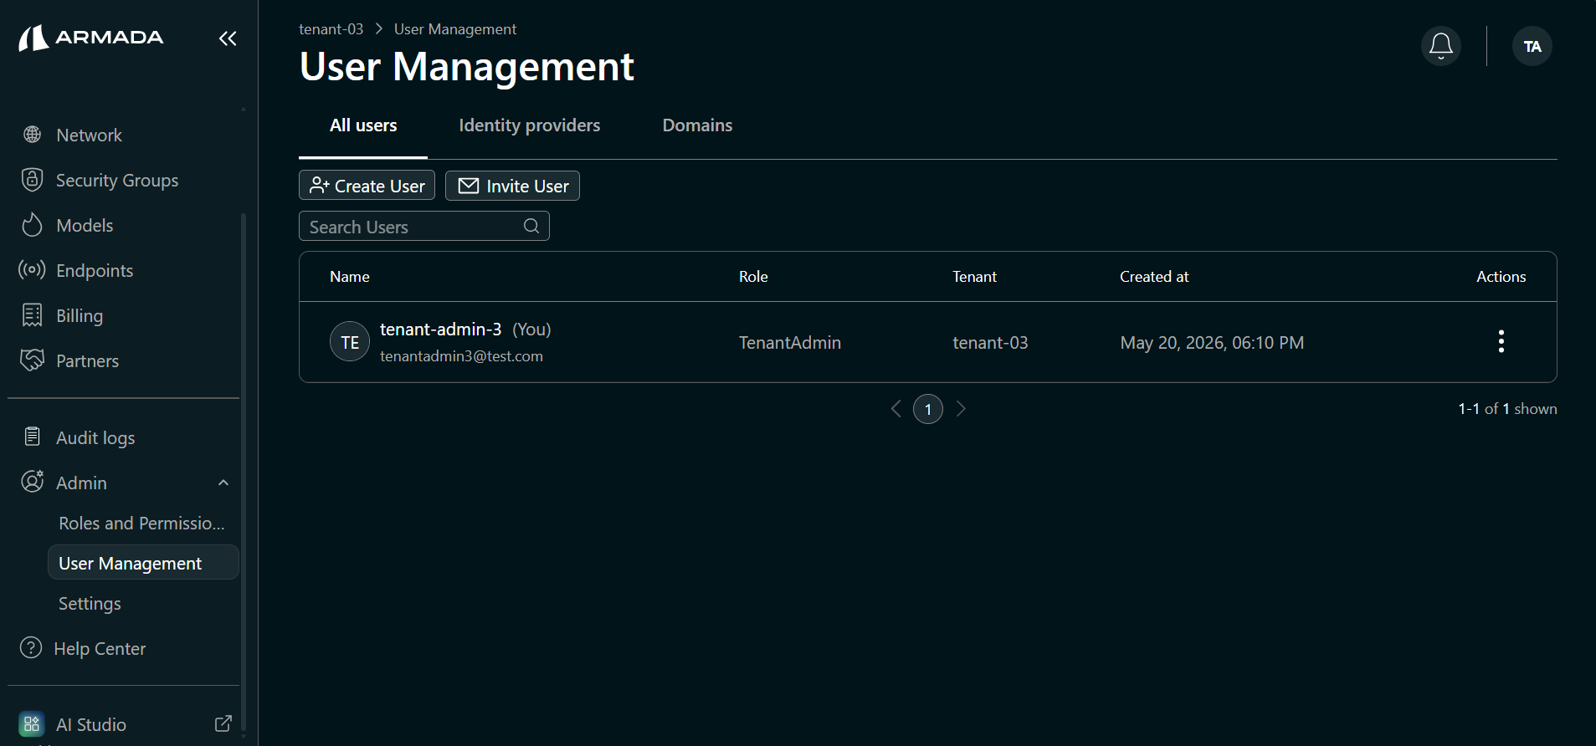Click the Admin user-gear icon
The width and height of the screenshot is (1596, 746).
(x=32, y=482)
